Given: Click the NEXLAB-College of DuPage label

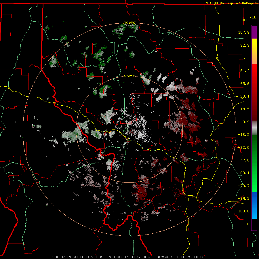Looking at the screenshot, I should coord(230,3).
